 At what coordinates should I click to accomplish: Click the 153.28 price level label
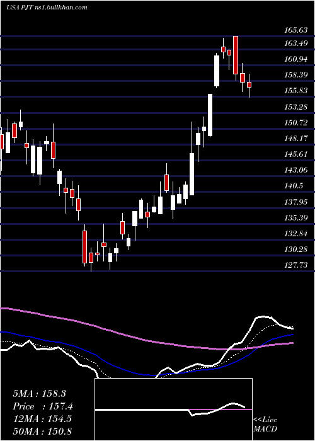point(296,106)
